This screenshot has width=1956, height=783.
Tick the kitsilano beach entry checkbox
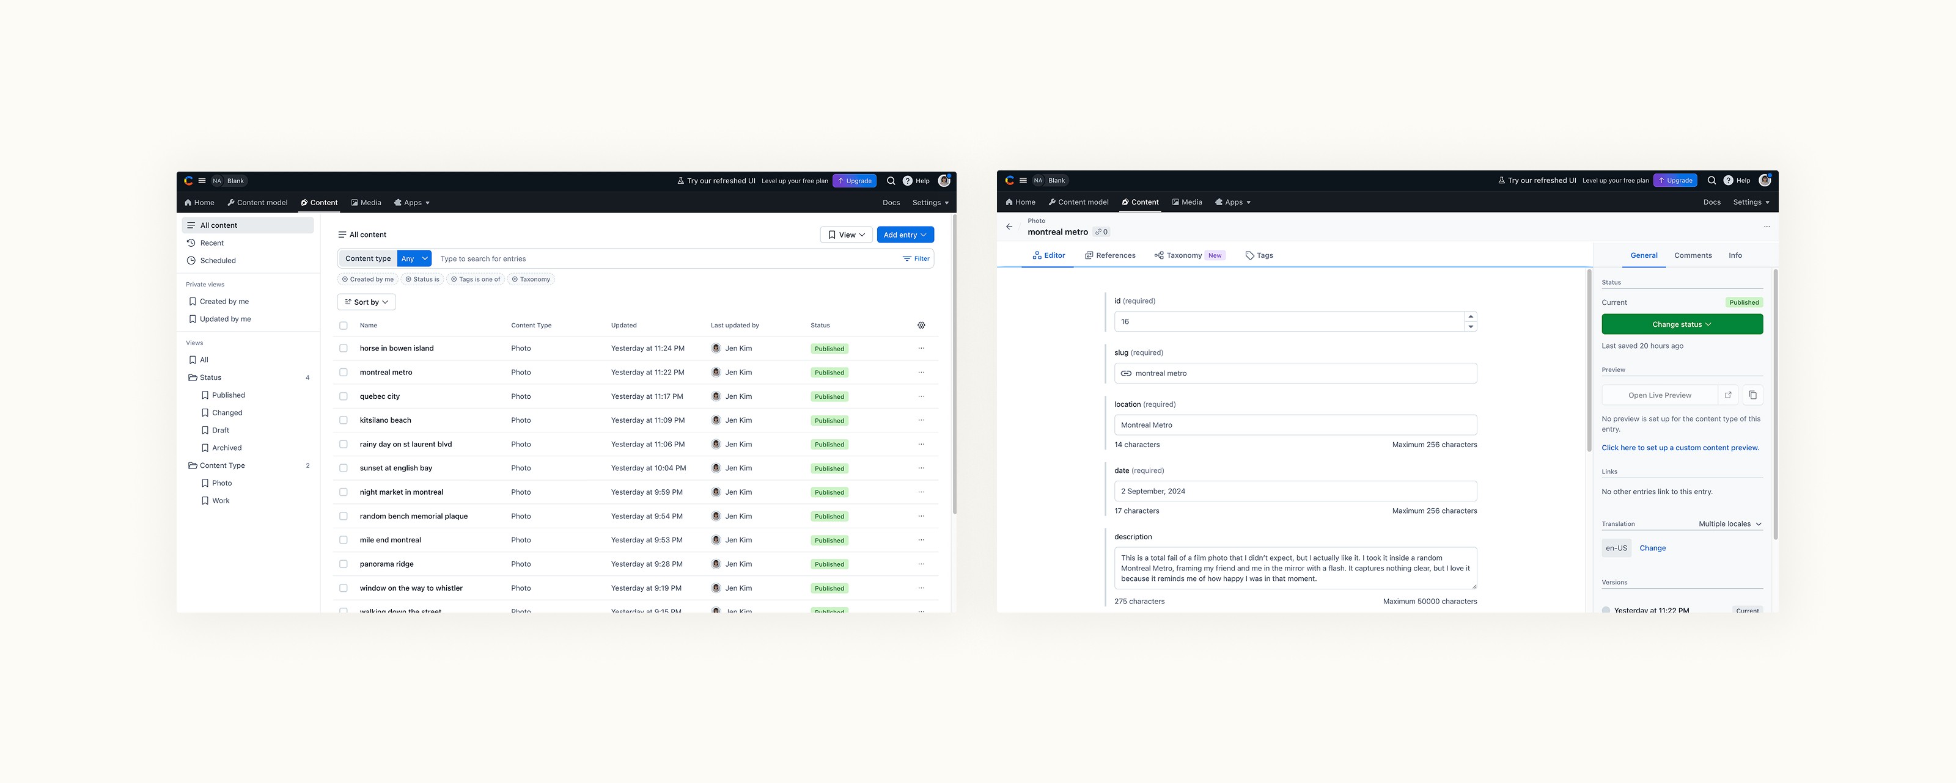coord(343,420)
